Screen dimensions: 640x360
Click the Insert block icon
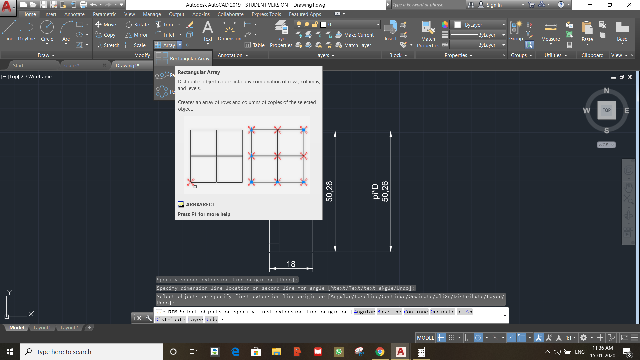click(390, 31)
